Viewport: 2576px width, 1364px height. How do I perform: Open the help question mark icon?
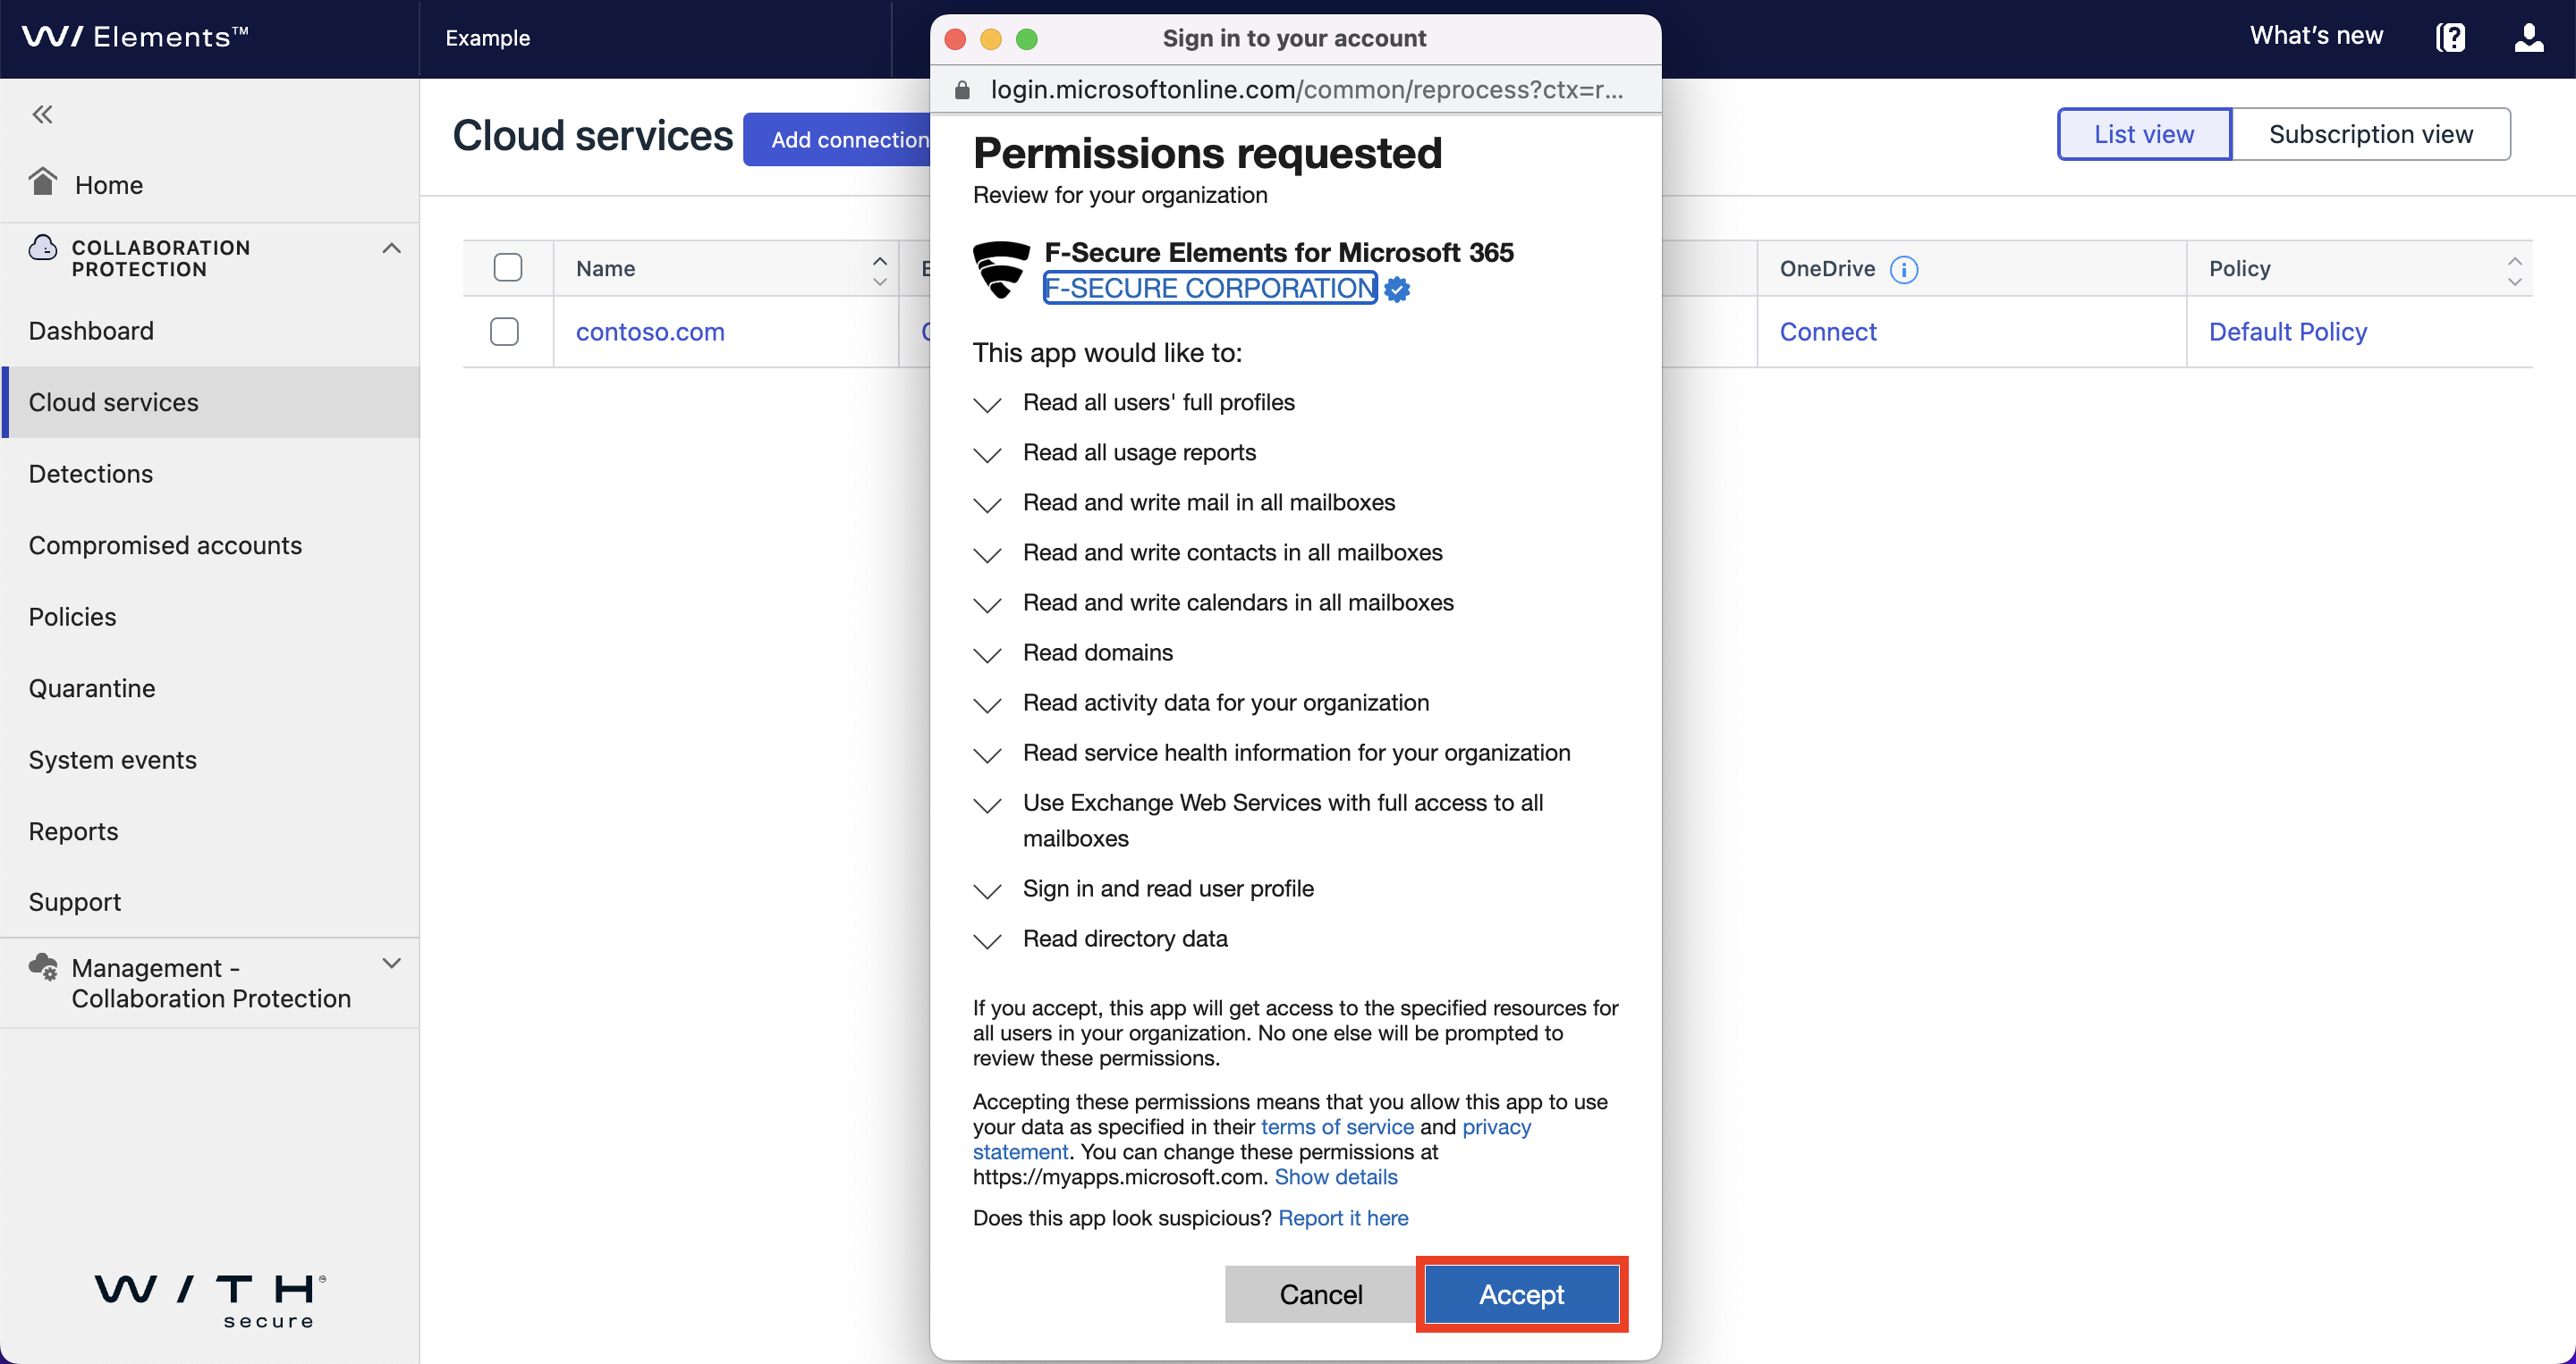pos(2450,38)
